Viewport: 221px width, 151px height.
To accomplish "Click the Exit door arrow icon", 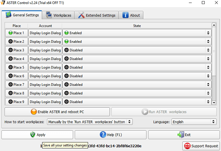I will click(x=181, y=135).
